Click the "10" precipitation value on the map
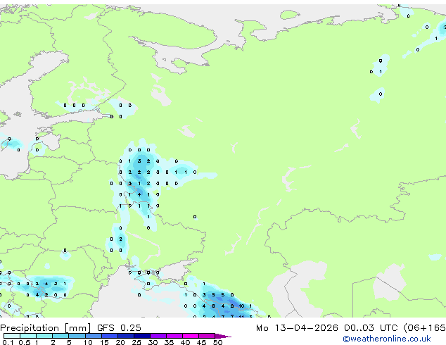Image resolution: width=446 pixels, height=345 pixels. 241,306
